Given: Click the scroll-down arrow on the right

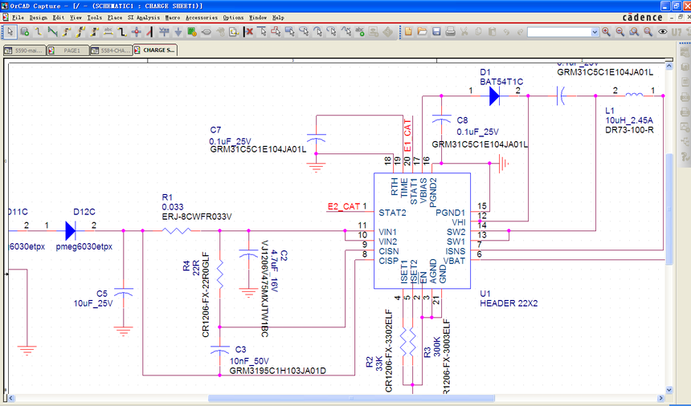Looking at the screenshot, I should (669, 390).
